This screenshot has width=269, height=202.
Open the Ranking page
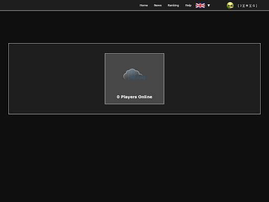point(173,5)
